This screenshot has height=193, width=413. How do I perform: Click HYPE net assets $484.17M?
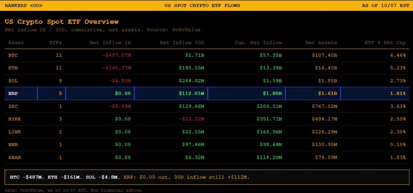click(x=324, y=119)
